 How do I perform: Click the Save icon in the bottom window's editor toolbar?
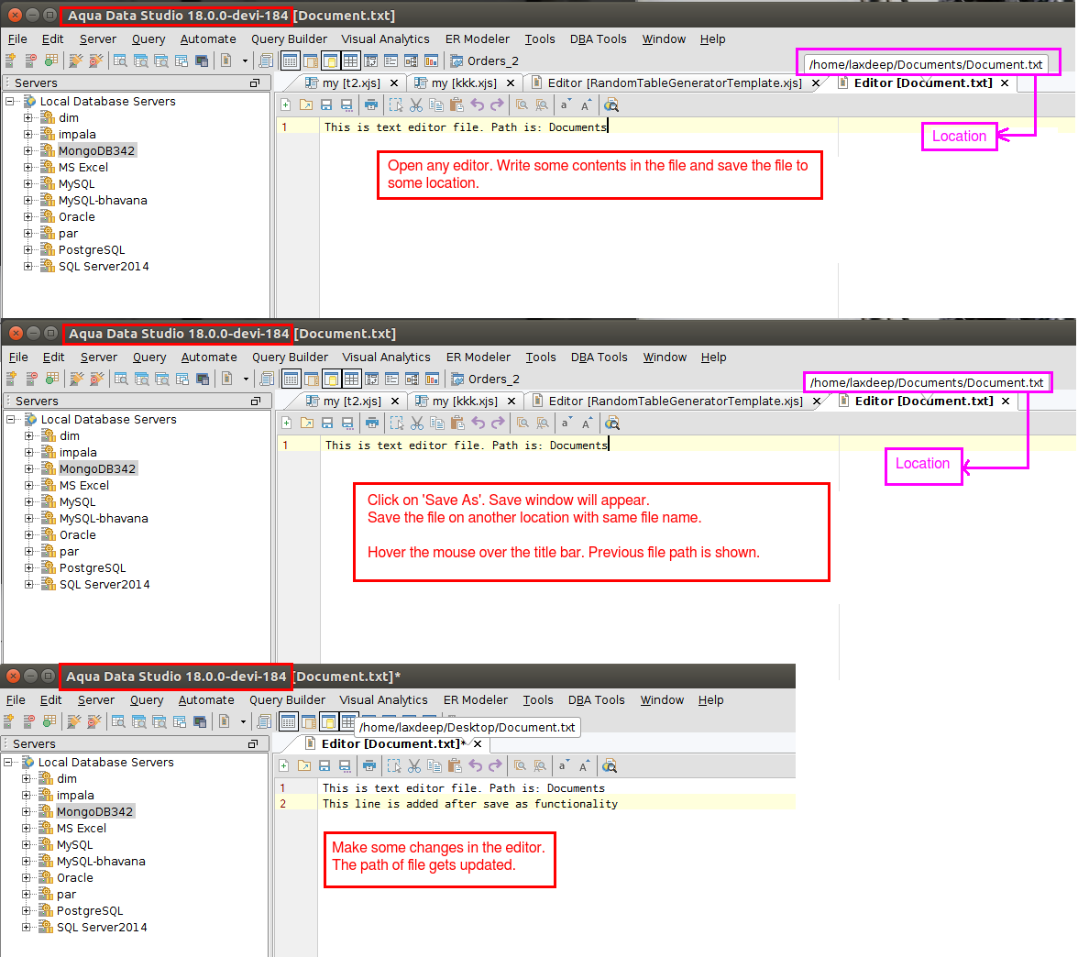[x=324, y=766]
